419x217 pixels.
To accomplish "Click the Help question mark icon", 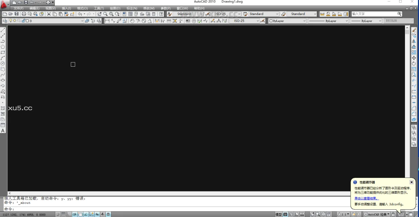I will [x=161, y=14].
